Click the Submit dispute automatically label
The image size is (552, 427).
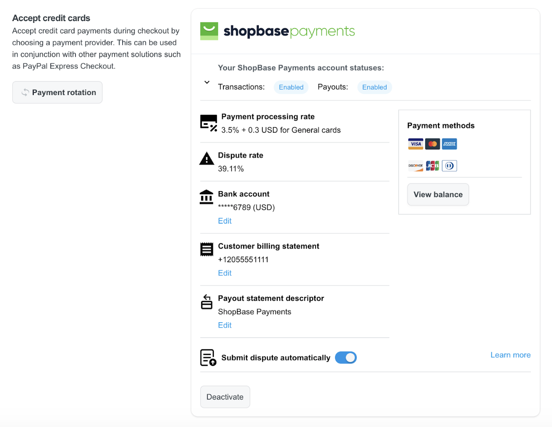276,358
